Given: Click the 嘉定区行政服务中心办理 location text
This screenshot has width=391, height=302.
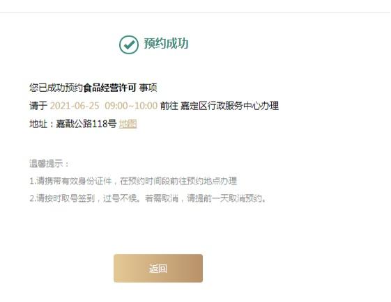Looking at the screenshot, I should [229, 106].
